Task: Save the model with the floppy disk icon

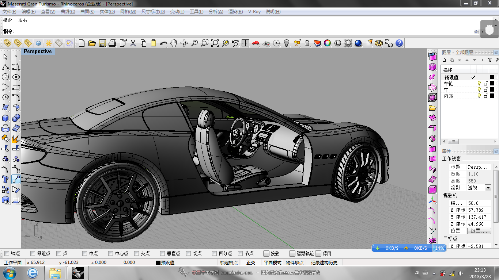Action: coord(102,43)
